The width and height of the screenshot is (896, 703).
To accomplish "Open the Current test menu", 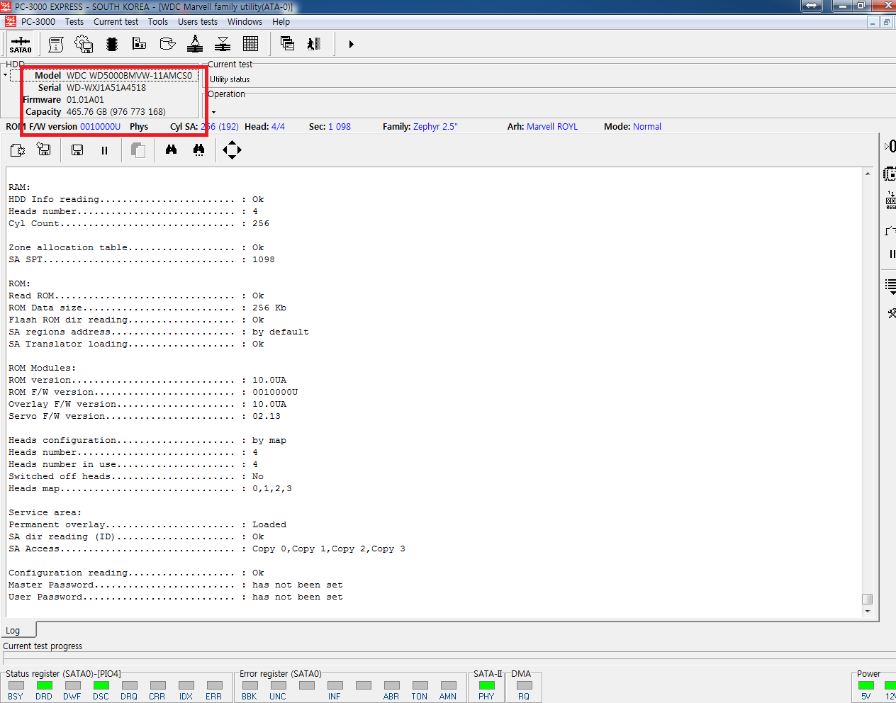I will (116, 21).
